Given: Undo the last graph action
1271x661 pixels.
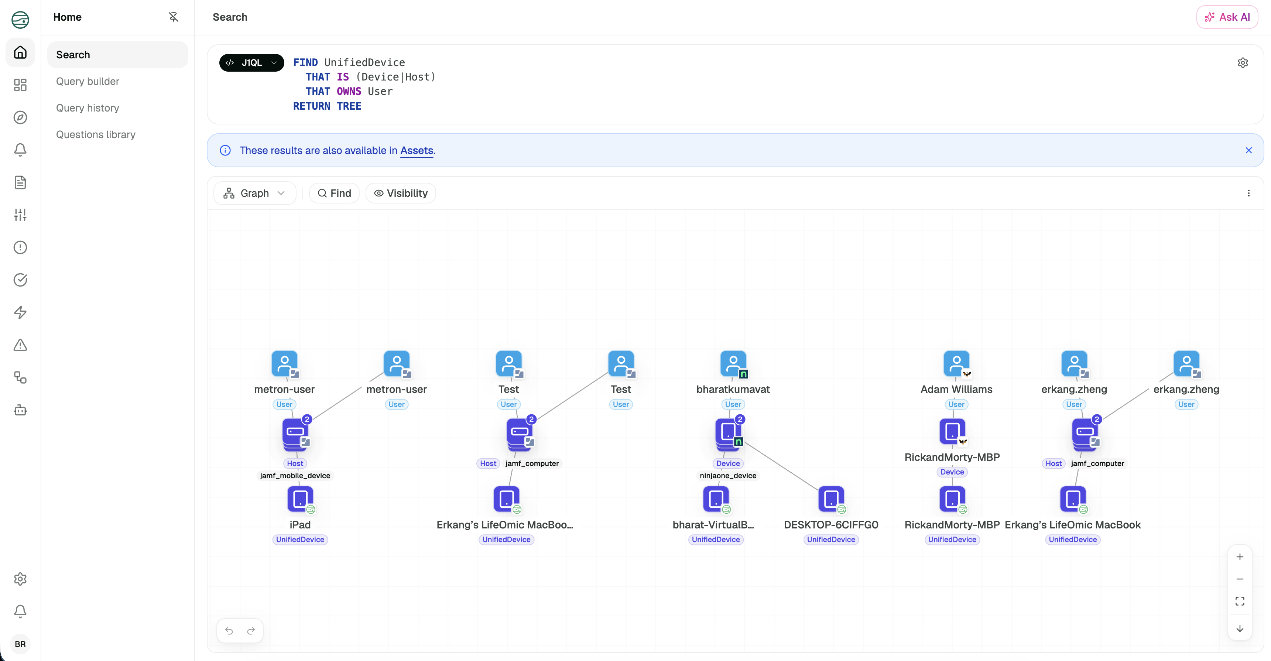Looking at the screenshot, I should pyautogui.click(x=229, y=630).
